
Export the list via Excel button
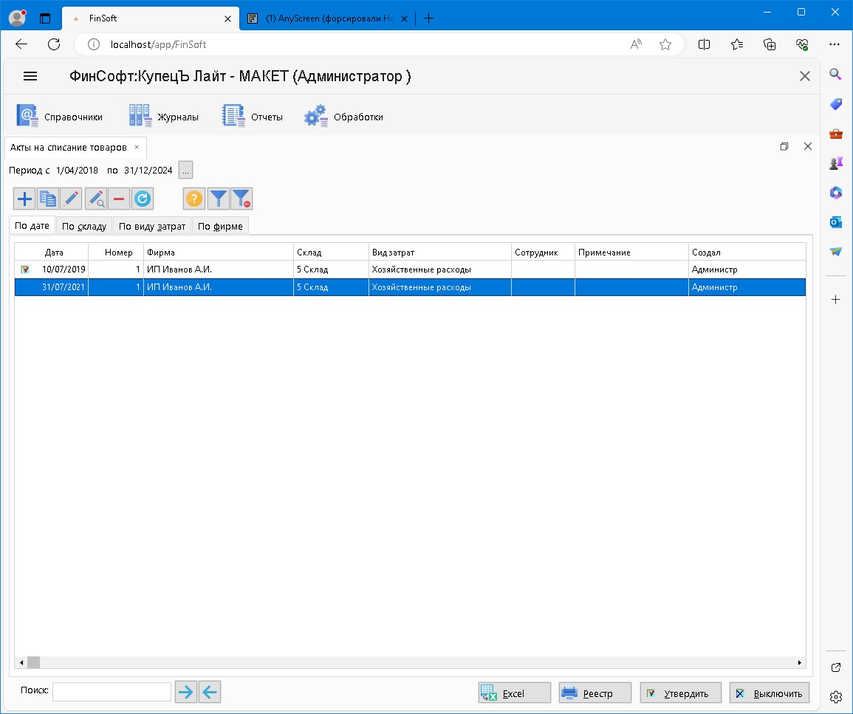click(514, 693)
